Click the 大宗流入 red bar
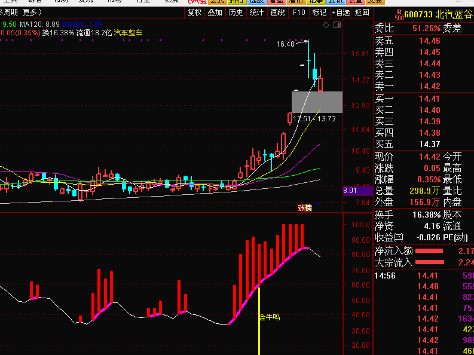The image size is (474, 355). coord(430,262)
